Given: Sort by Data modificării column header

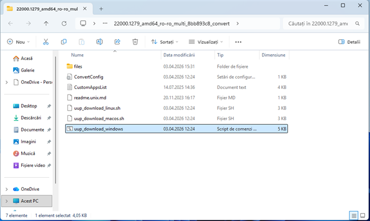Looking at the screenshot, I should coord(179,55).
